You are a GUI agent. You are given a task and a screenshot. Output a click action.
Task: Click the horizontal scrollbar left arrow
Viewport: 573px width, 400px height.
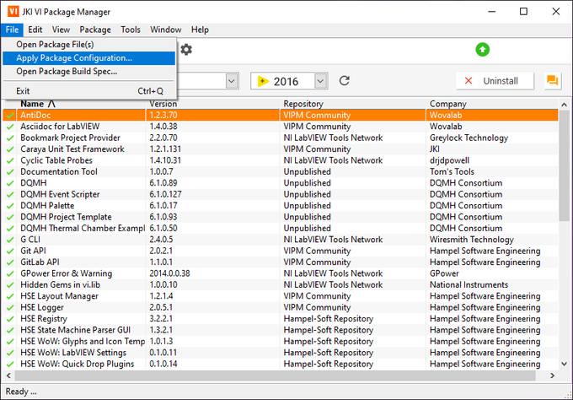tap(8, 376)
